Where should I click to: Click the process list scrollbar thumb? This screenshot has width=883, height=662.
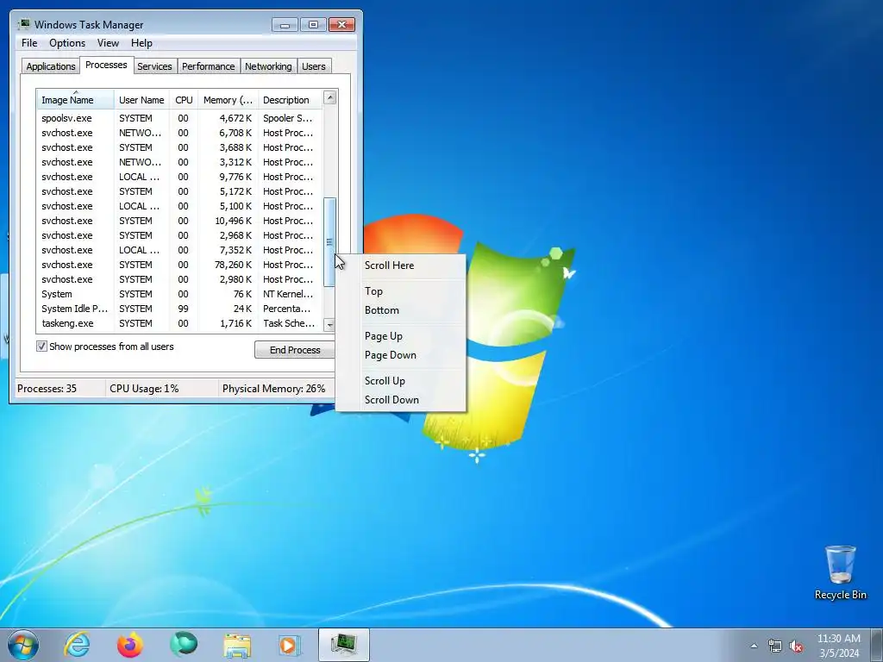[x=330, y=242]
